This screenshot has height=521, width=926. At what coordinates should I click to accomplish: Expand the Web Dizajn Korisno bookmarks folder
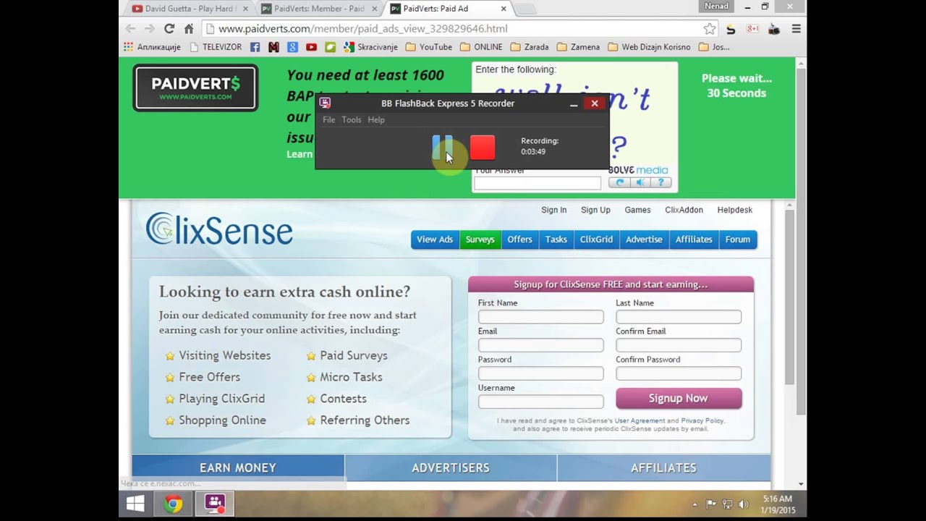coord(649,47)
